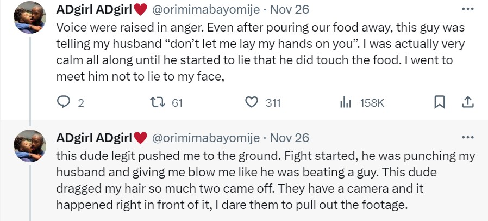Viewport: 488px width, 221px height.
Task: Open the second tweet's profile avatar
Action: pos(29,145)
